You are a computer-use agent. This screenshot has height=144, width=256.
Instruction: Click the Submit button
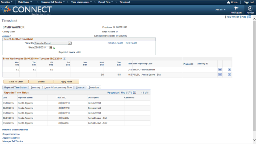[41, 82]
